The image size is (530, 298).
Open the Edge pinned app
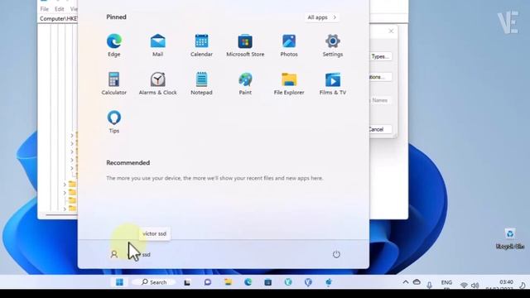[114, 45]
